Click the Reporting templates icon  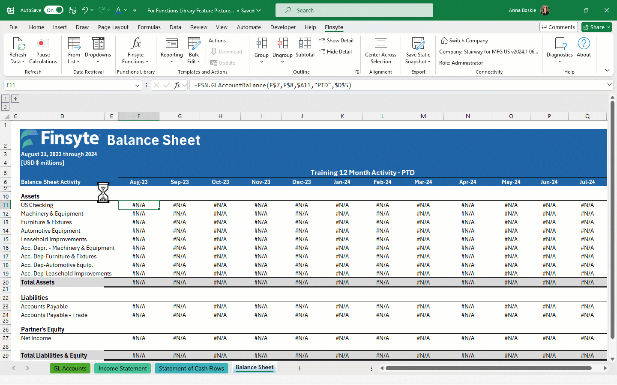pos(171,44)
